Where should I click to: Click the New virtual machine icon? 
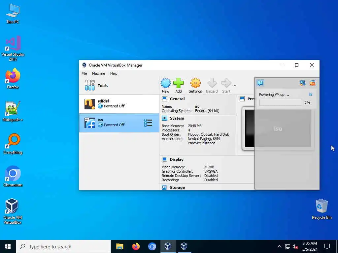pos(166,83)
